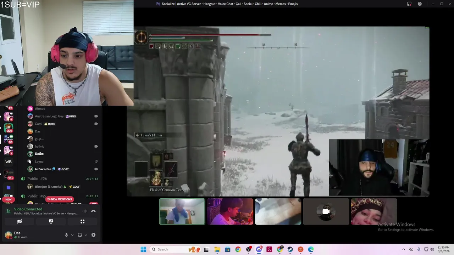The width and height of the screenshot is (454, 255).
Task: Open noise suppression waveform icon
Action: pyautogui.click(x=85, y=211)
